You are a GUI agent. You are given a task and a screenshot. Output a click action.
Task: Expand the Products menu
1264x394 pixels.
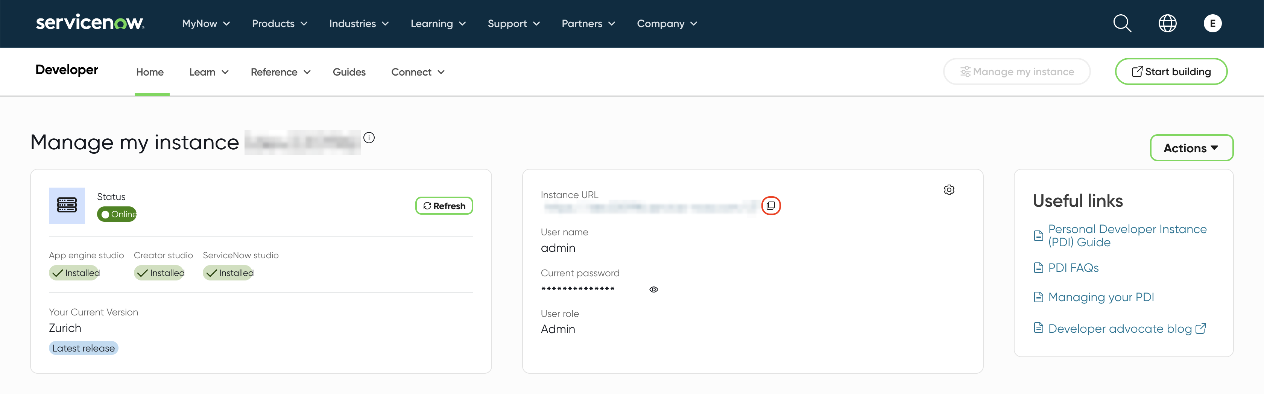point(279,24)
